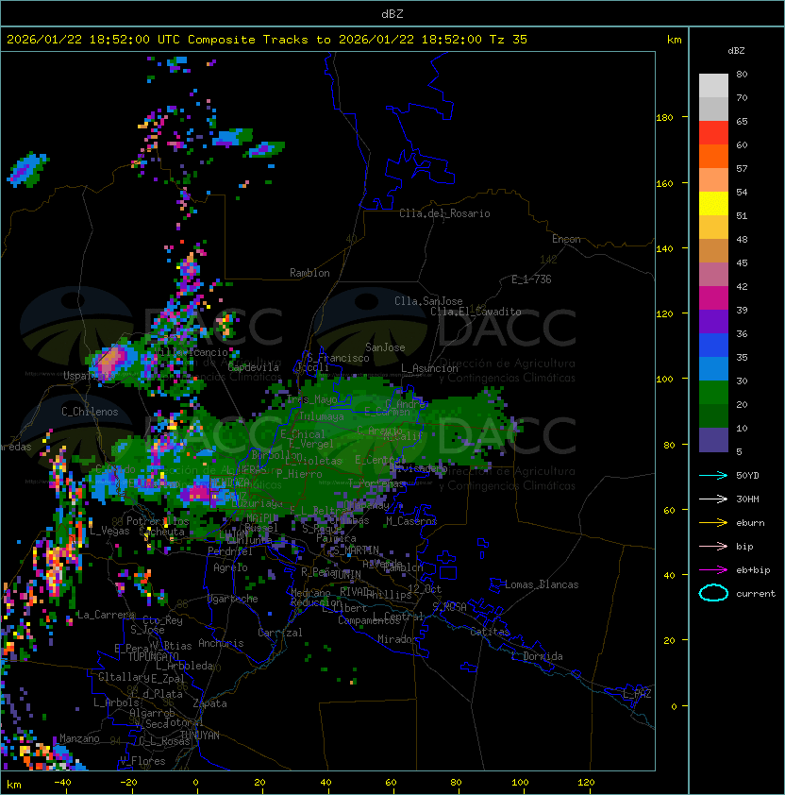Click the white 30HM track arrow in legend
Image resolution: width=785 pixels, height=795 pixels.
[x=713, y=499]
